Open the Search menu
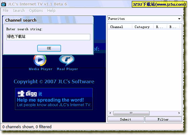The height and width of the screenshot is (135, 188). point(19,10)
